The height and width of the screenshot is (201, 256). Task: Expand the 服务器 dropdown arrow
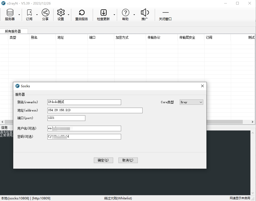pos(19,15)
